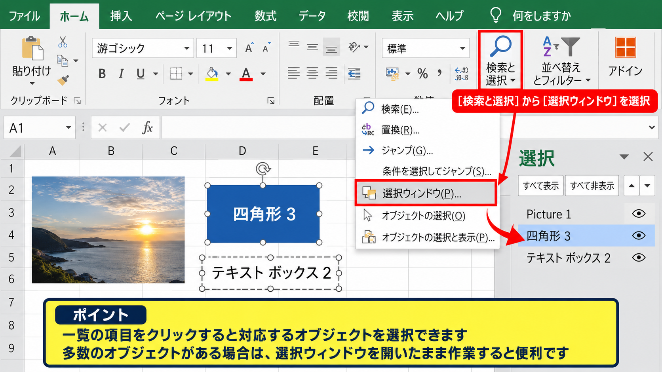Click the sunset picture on the sheet
Image resolution: width=662 pixels, height=372 pixels.
pyautogui.click(x=108, y=230)
